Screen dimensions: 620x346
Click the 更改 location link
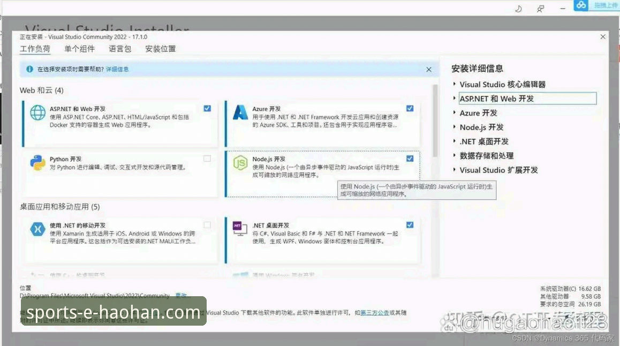(x=182, y=295)
